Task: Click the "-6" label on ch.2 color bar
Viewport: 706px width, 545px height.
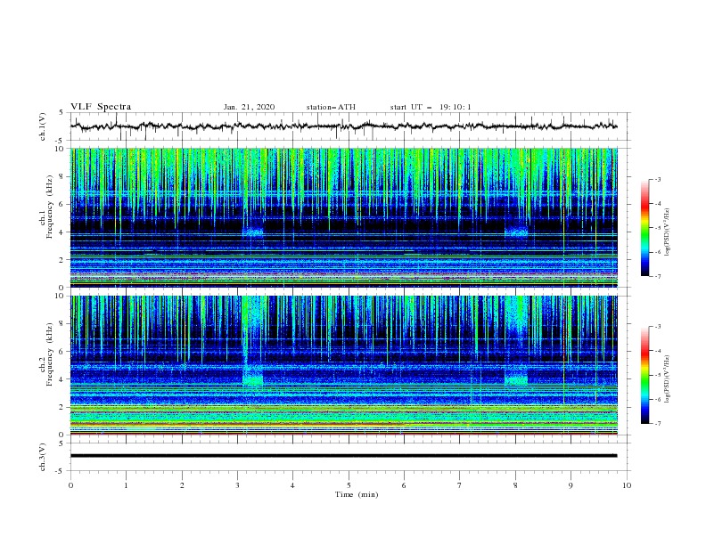Action: (657, 399)
